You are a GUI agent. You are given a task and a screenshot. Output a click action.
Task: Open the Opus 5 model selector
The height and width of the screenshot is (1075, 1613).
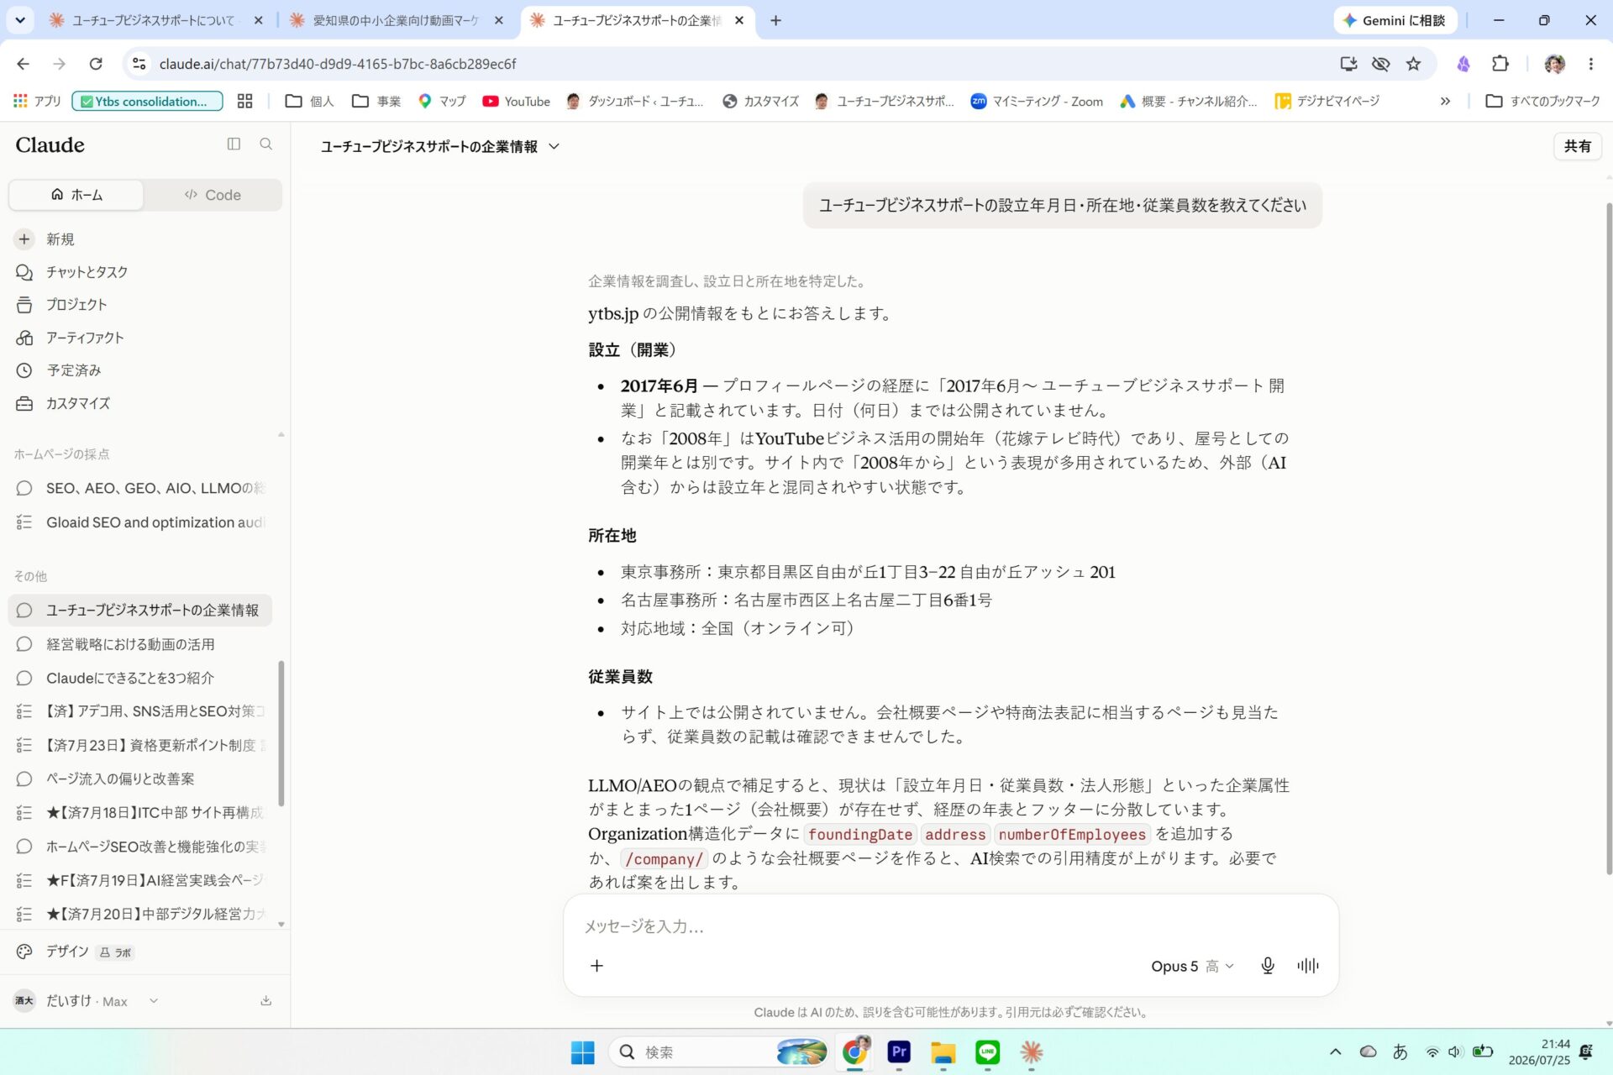pos(1192,966)
